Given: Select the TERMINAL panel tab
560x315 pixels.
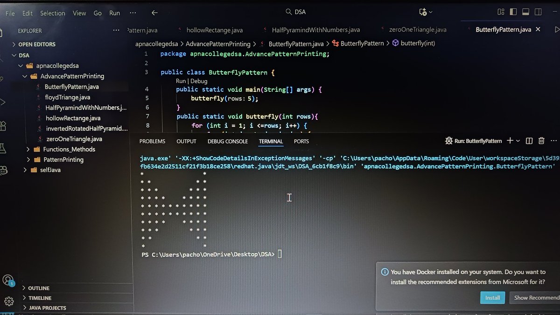Looking at the screenshot, I should 271,141.
